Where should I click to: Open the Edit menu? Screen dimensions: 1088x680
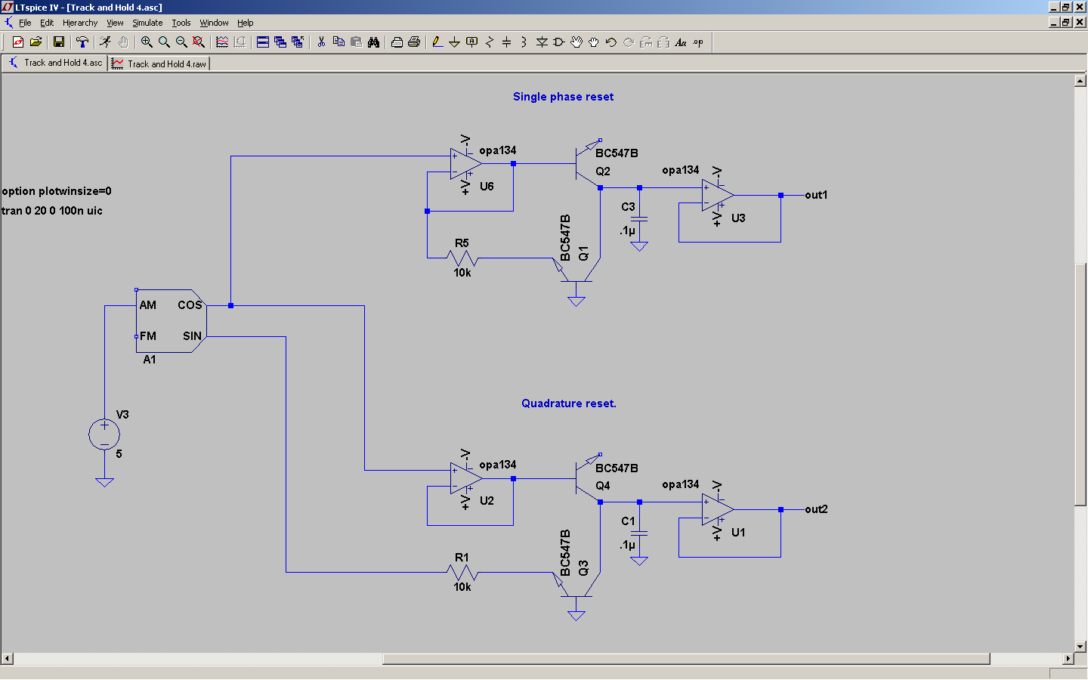tap(47, 23)
